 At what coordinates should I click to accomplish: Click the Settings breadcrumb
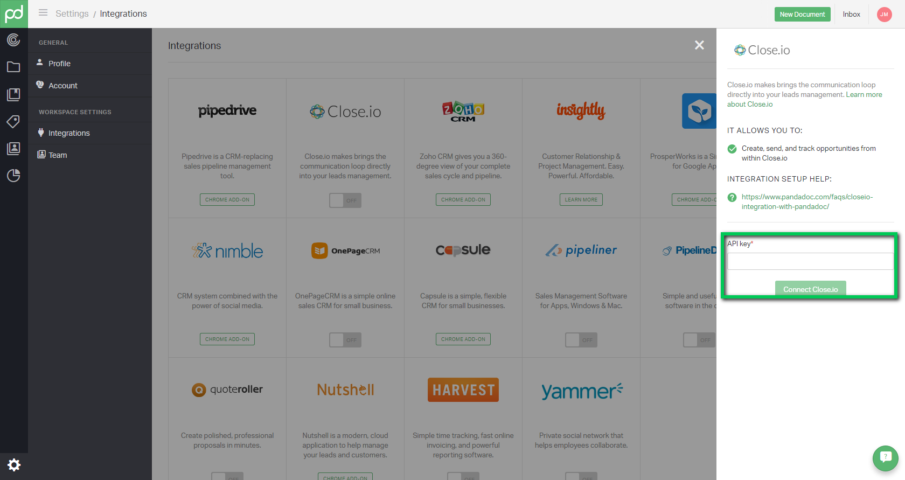tap(72, 13)
